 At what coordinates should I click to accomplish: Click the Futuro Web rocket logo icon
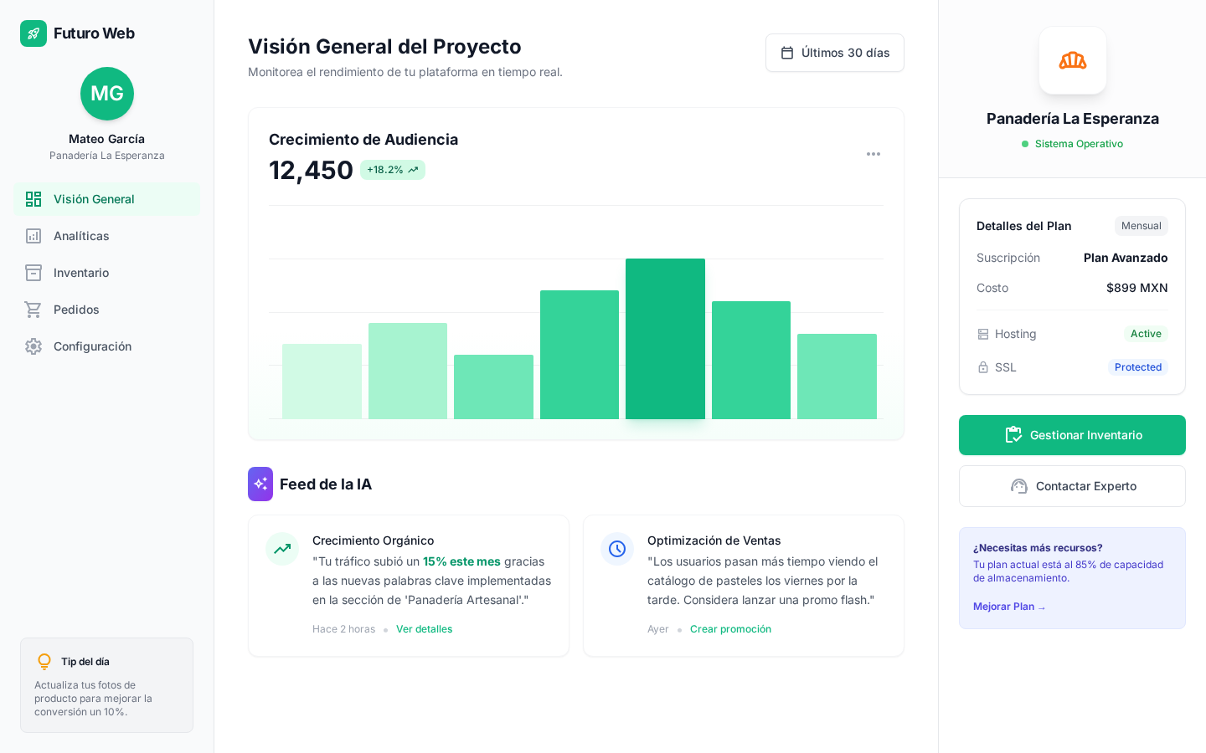(33, 33)
